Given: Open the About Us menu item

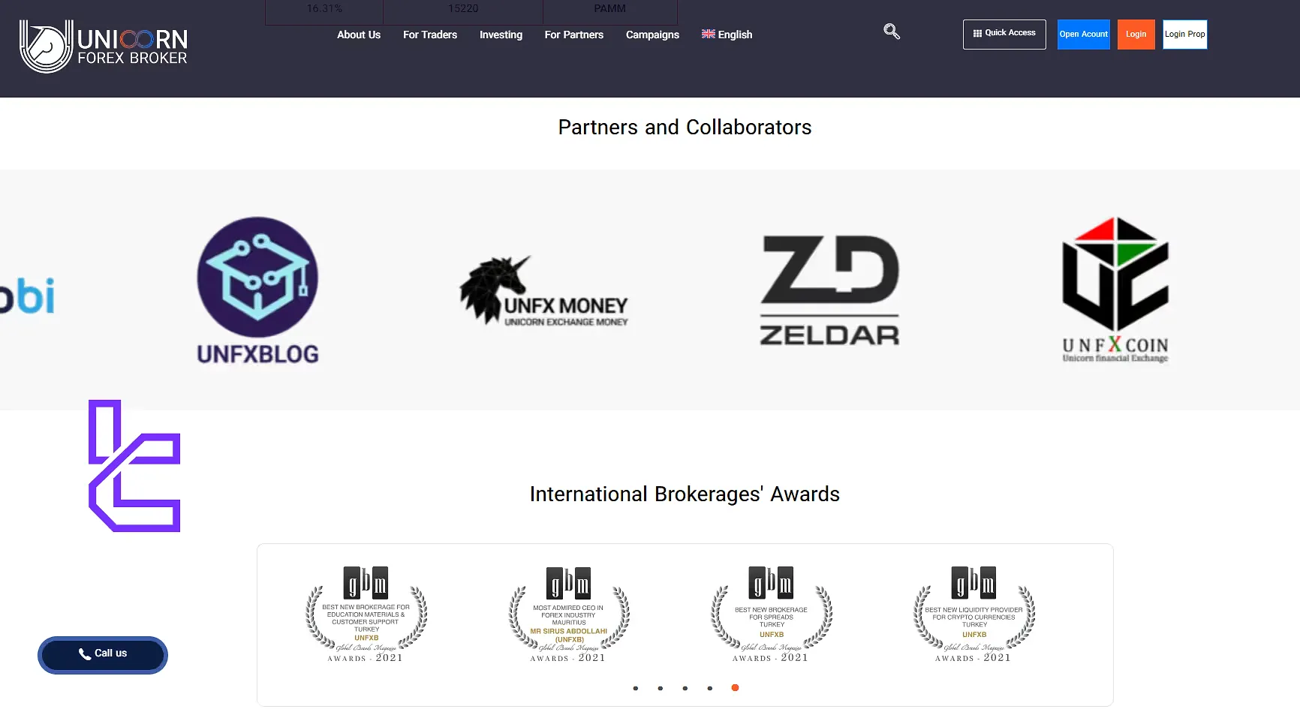Looking at the screenshot, I should pyautogui.click(x=359, y=35).
